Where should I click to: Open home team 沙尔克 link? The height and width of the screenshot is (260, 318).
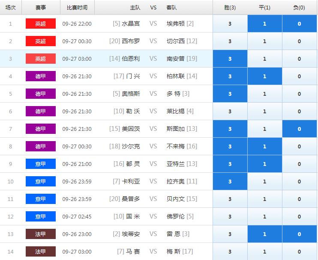[x=131, y=147]
